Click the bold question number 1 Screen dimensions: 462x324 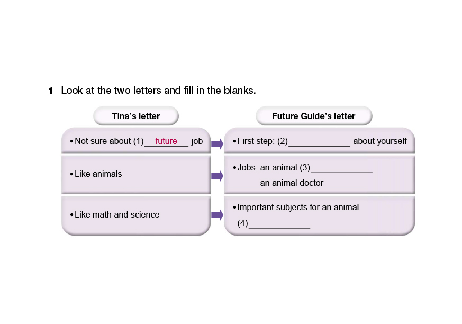pos(51,91)
